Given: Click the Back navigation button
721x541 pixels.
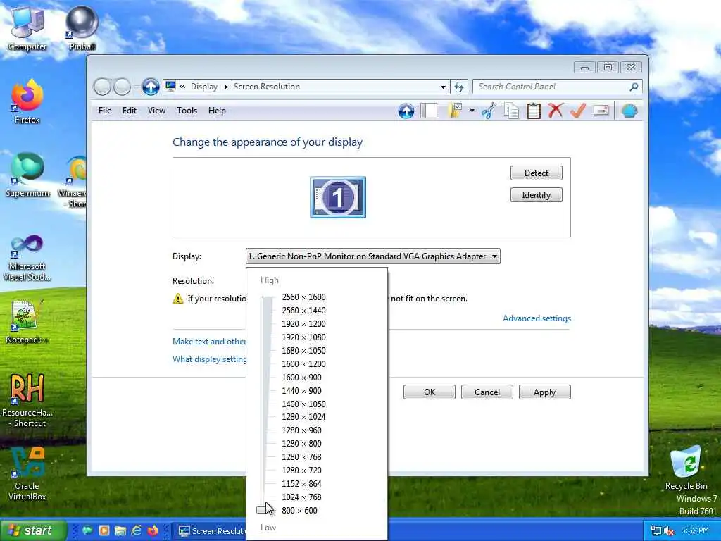Looking at the screenshot, I should pos(102,87).
